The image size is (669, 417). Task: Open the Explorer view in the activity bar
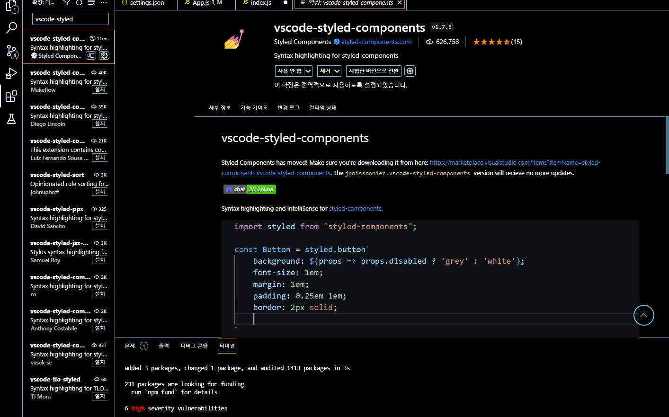11,6
